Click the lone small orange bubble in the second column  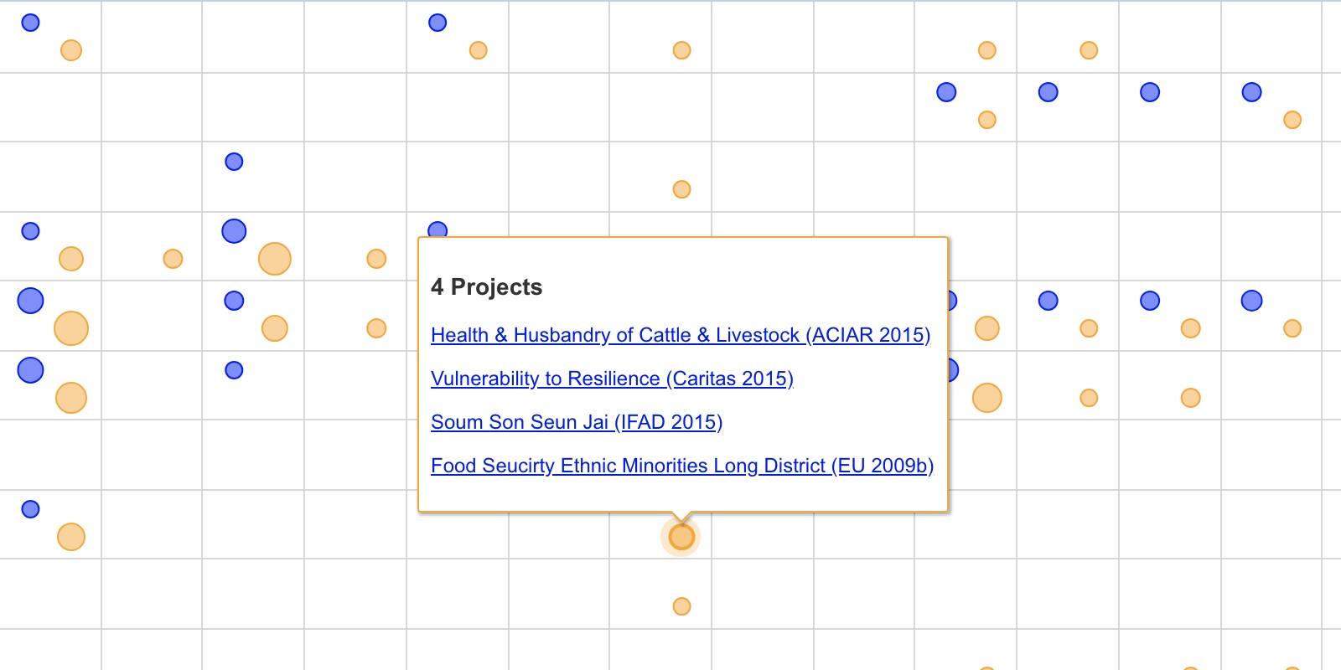coord(173,259)
